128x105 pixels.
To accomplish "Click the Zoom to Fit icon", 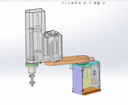I will pos(62,3).
